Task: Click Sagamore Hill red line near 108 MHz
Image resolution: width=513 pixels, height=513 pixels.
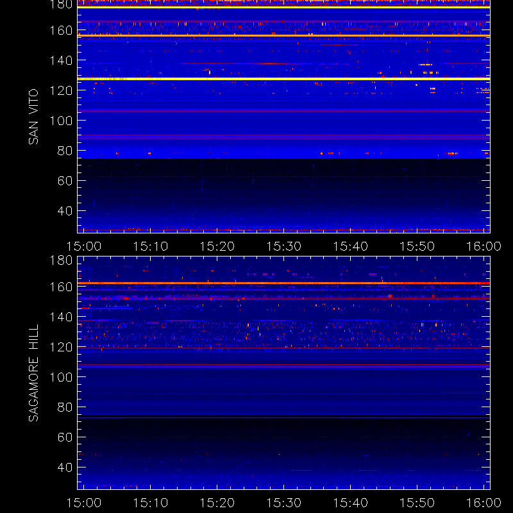Action: (x=283, y=364)
